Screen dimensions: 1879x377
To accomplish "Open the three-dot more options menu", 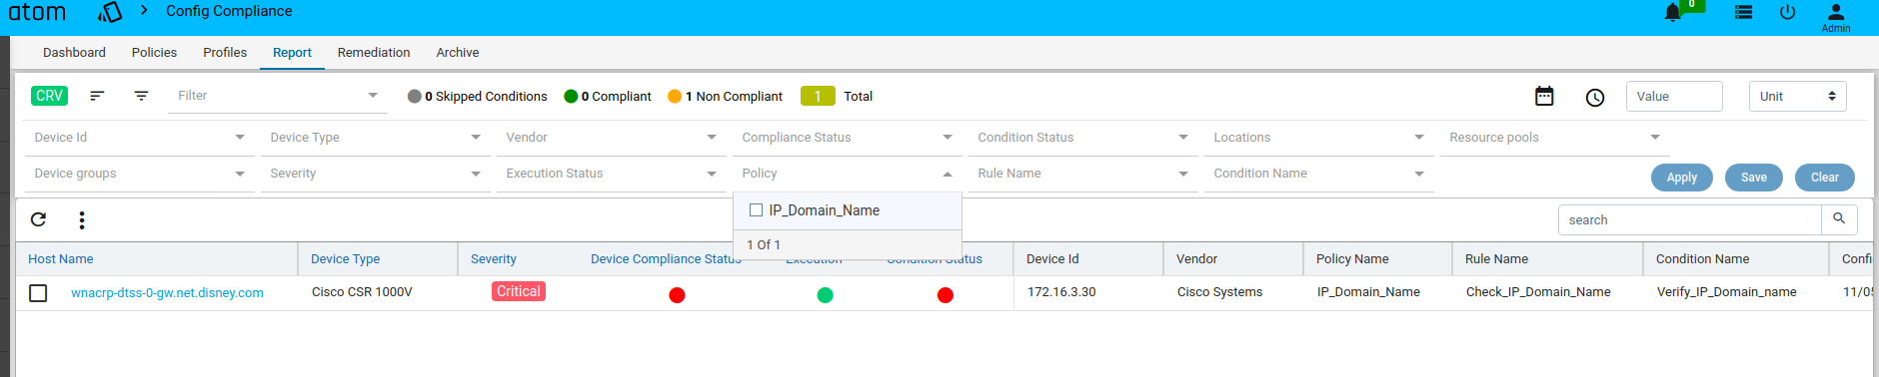I will tap(82, 220).
